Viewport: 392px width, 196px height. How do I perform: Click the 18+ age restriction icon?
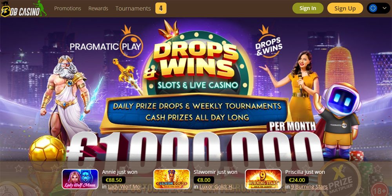pos(379,191)
